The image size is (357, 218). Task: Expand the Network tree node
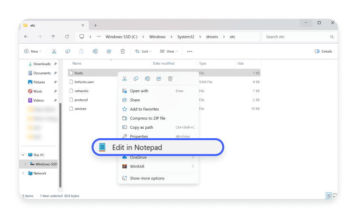[23, 173]
